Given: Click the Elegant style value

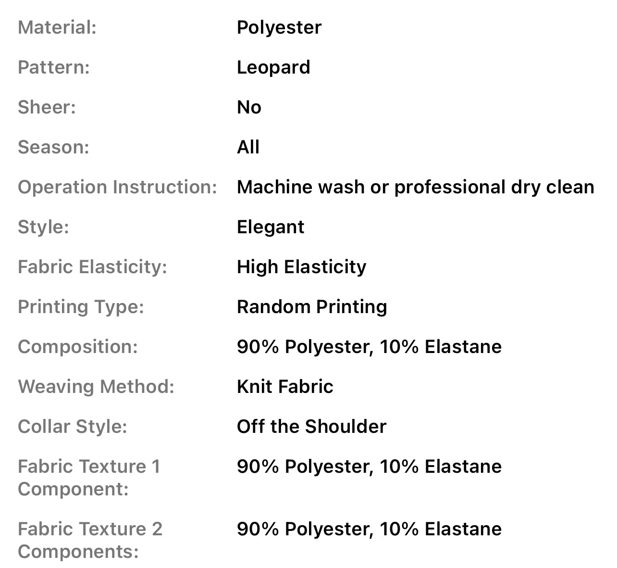Looking at the screenshot, I should click(270, 227).
